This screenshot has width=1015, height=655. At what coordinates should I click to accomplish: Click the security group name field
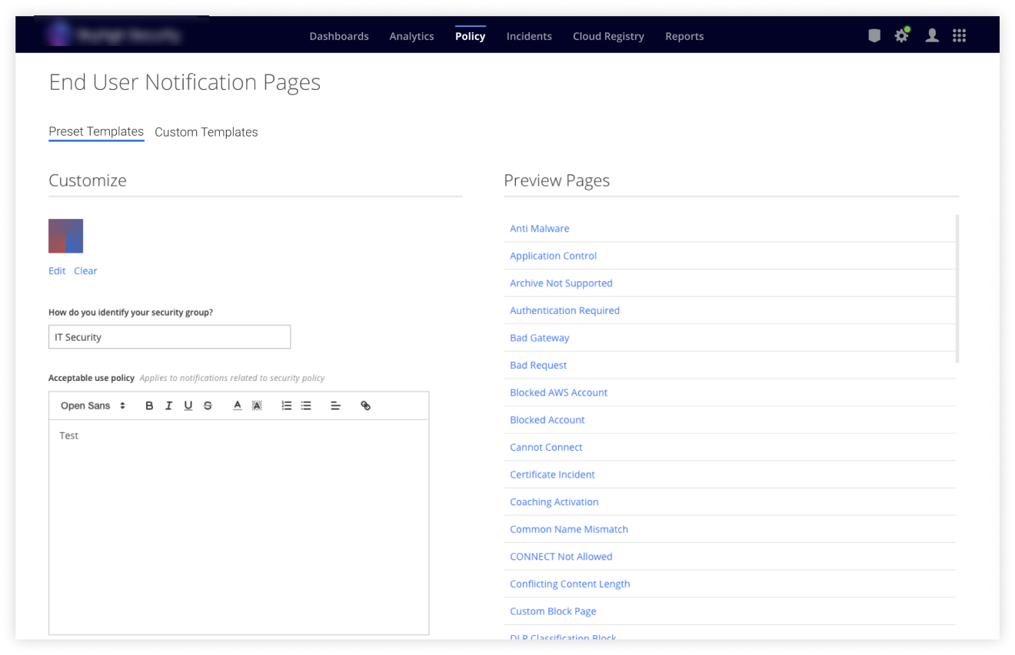169,337
